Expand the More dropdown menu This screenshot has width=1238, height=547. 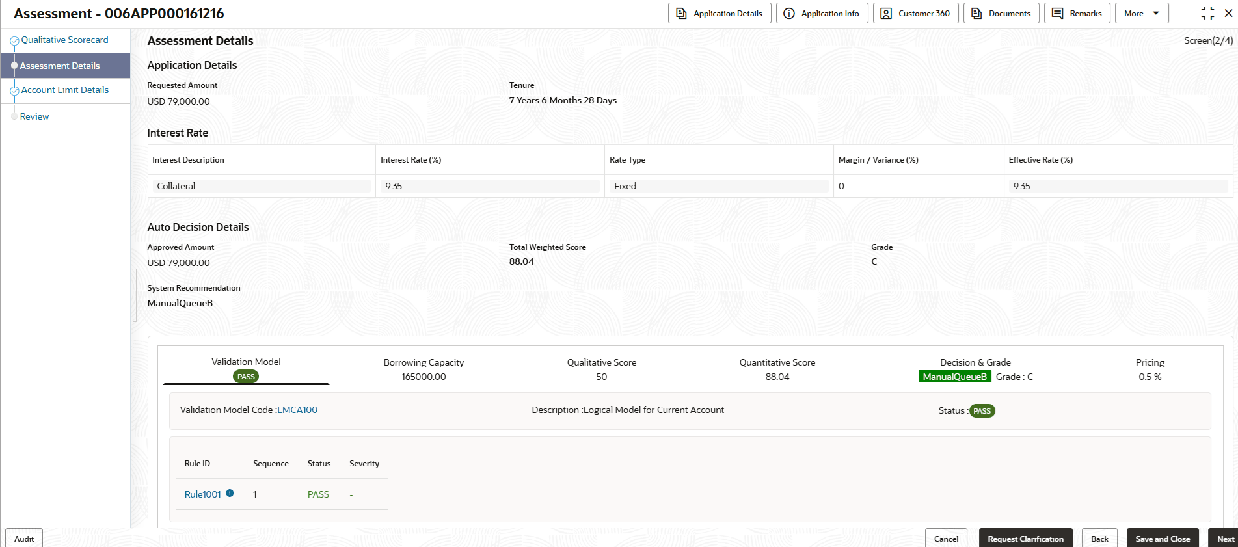click(1141, 14)
